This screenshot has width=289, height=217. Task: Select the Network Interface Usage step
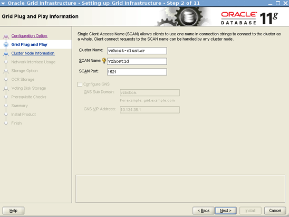click(x=33, y=62)
